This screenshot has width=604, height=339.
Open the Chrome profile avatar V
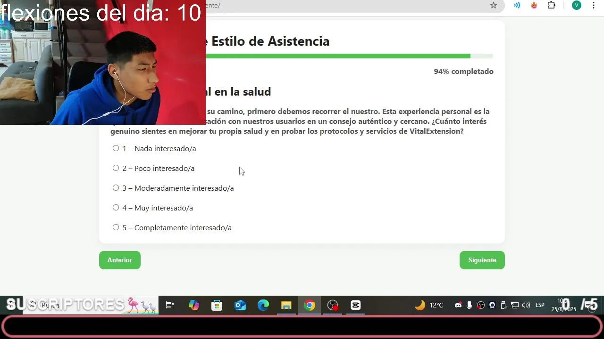(576, 5)
